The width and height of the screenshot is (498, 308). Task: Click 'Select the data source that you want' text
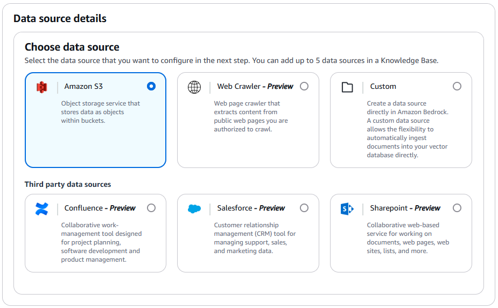coord(232,60)
